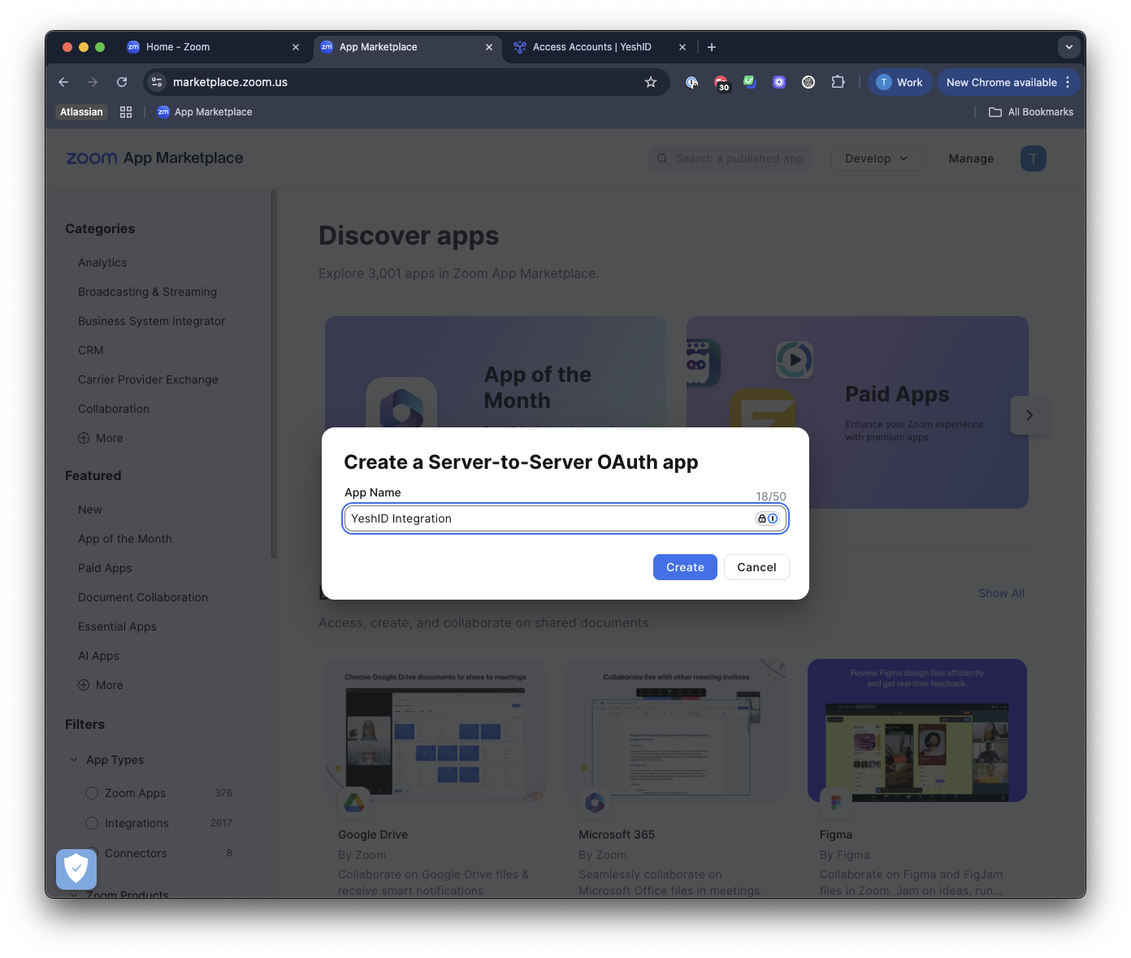Select the Connectors filter option
Image resolution: width=1131 pixels, height=958 pixels.
[136, 853]
